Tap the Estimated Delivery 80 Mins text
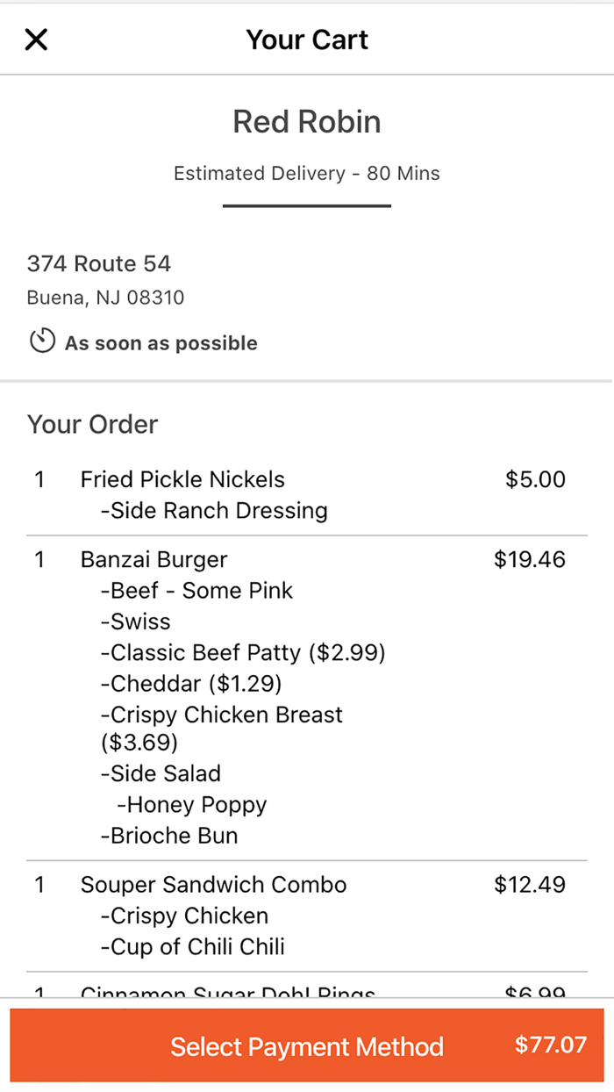The image size is (614, 1092). tap(307, 173)
